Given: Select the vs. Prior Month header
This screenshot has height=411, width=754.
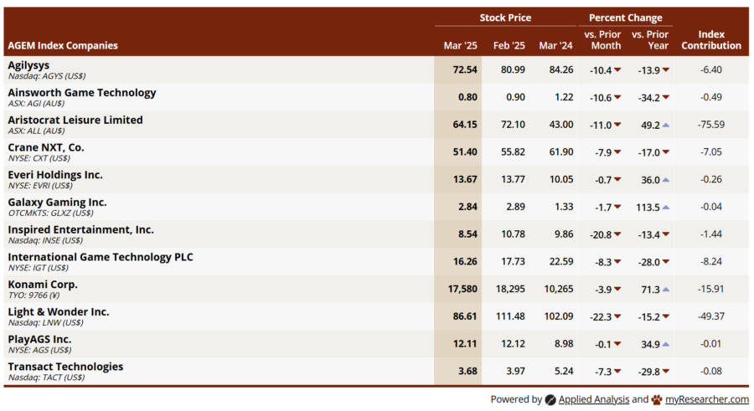Looking at the screenshot, I should click(x=602, y=40).
